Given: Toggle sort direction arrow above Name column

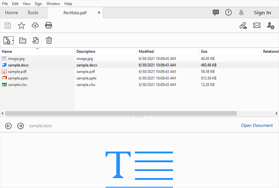Looking at the screenshot, I should (37, 49).
